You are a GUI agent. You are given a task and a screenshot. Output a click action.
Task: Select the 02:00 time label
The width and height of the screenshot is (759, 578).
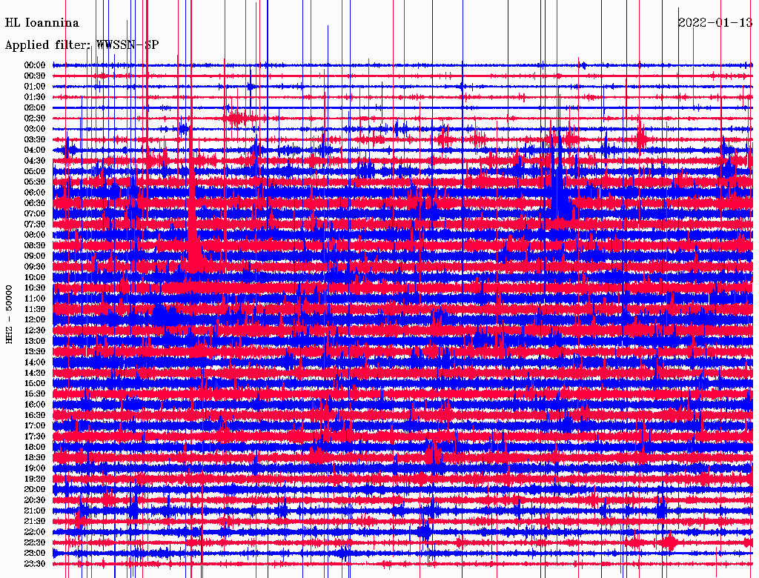coord(35,108)
